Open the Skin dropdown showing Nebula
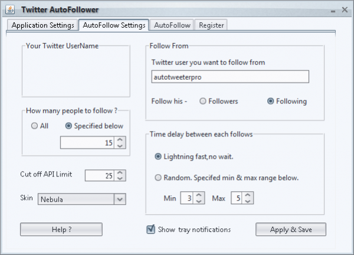Screen dimensions: 354x255 pos(82,199)
